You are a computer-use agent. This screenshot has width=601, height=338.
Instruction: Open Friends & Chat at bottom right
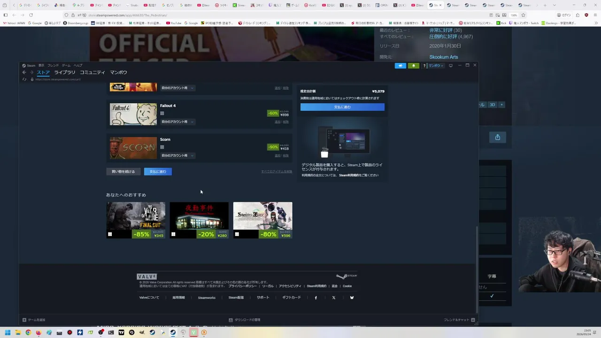pyautogui.click(x=459, y=320)
